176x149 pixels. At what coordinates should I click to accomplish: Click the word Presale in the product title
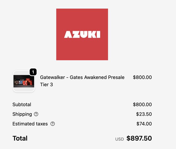[116, 77]
